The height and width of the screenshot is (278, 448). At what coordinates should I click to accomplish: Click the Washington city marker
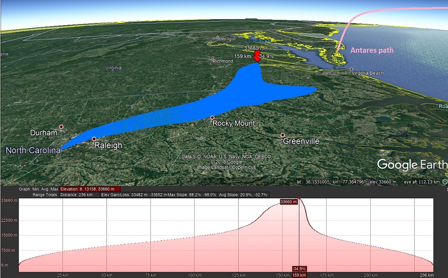point(217,37)
